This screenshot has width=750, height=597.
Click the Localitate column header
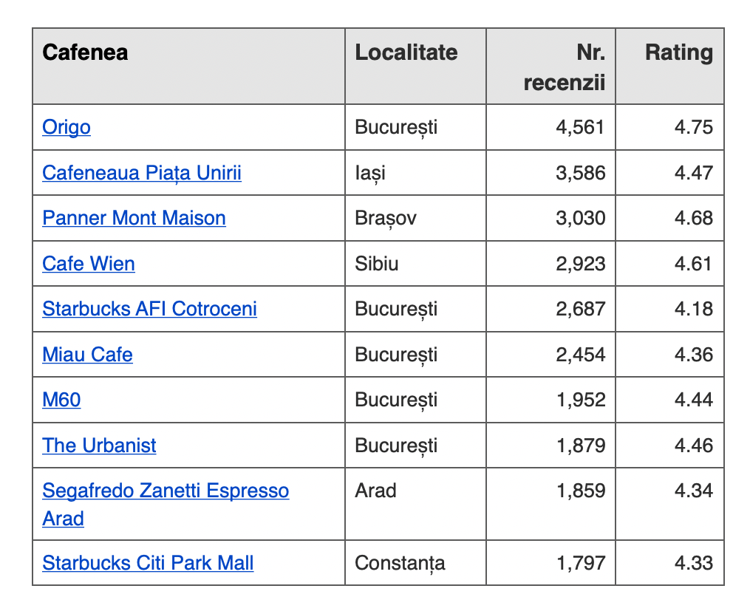[x=406, y=52]
